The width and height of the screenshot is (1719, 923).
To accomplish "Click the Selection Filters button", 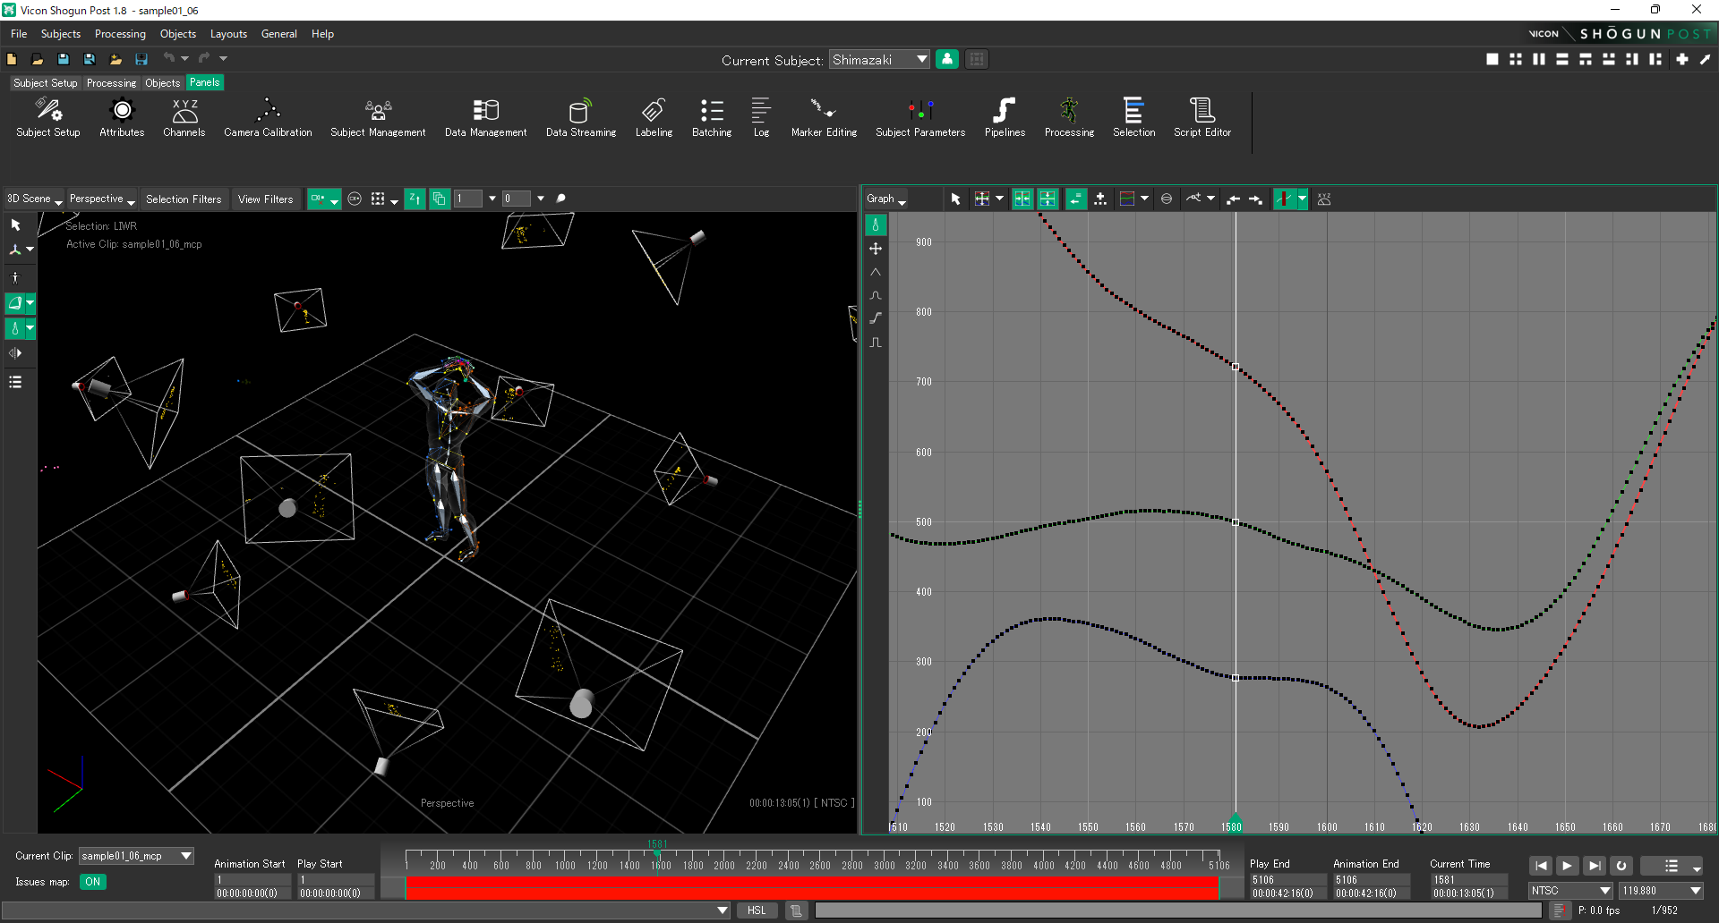I will pyautogui.click(x=184, y=199).
